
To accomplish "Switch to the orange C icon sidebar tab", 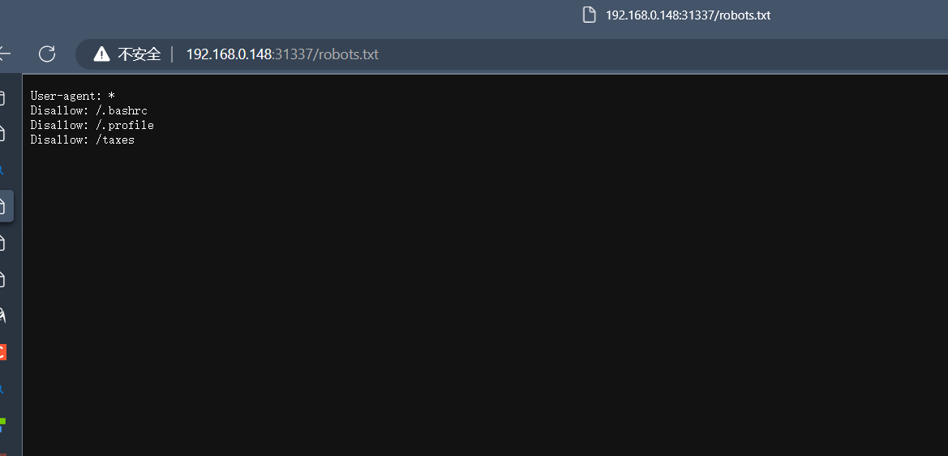I will point(3,352).
